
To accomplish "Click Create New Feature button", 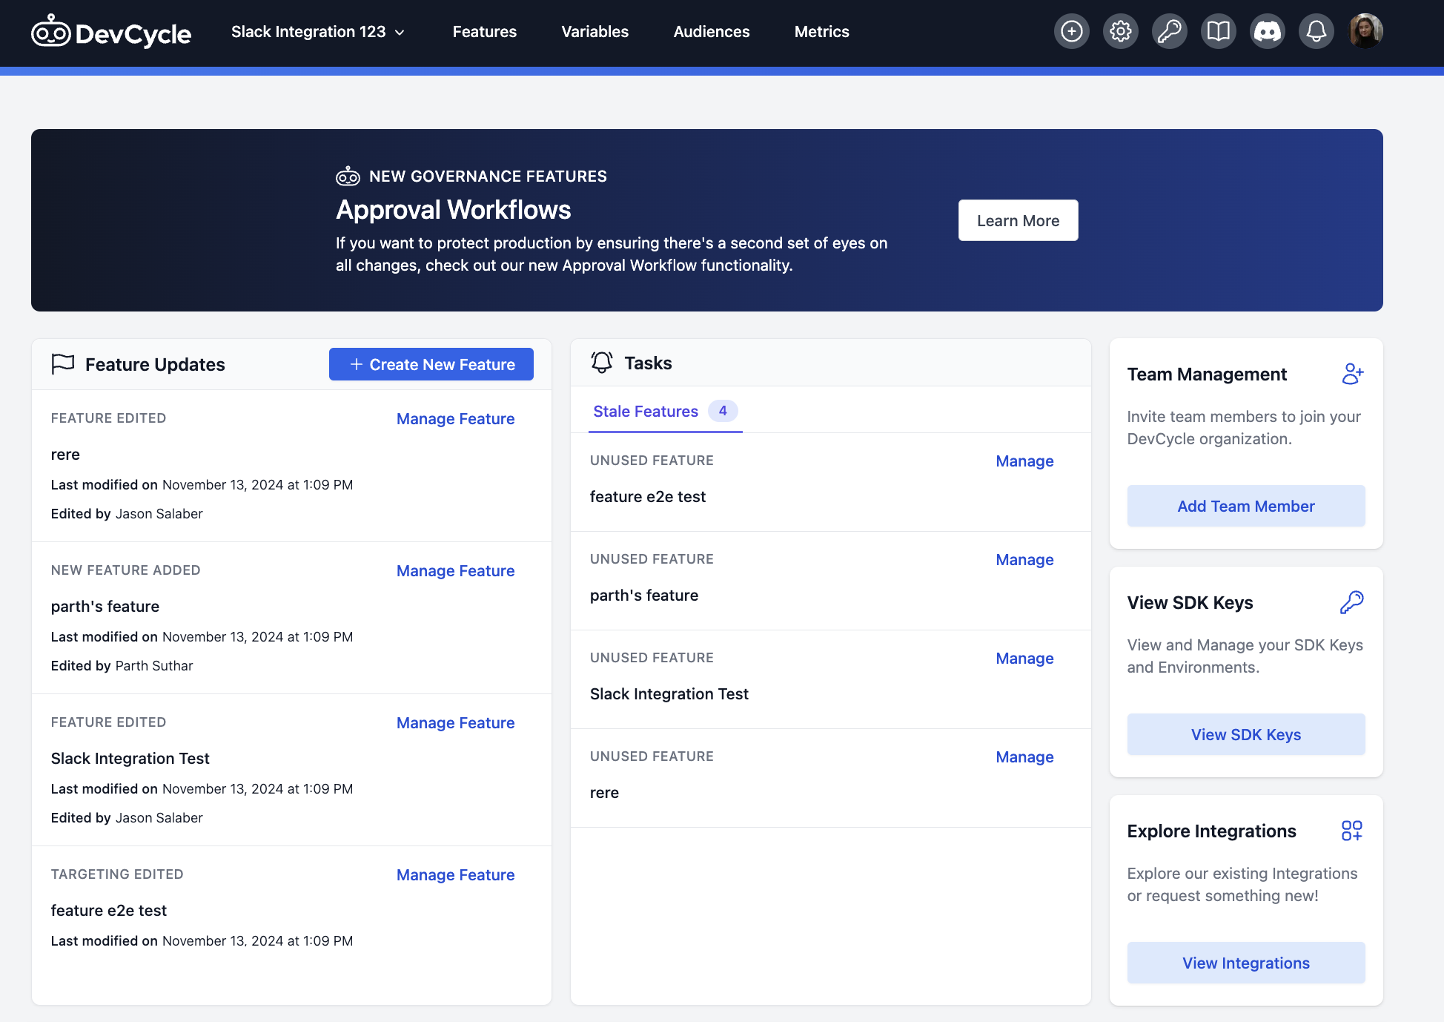I will point(431,364).
